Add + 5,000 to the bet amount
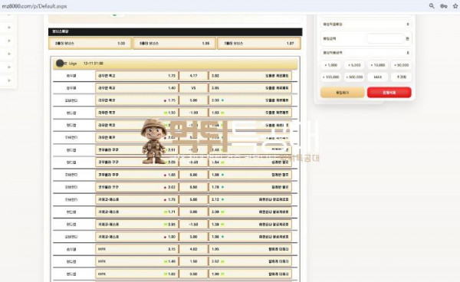The image size is (460, 282). pos(354,65)
